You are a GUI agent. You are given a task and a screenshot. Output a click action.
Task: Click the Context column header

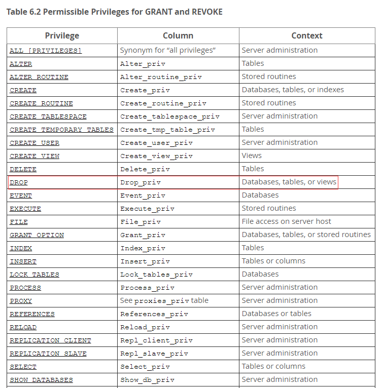[307, 35]
